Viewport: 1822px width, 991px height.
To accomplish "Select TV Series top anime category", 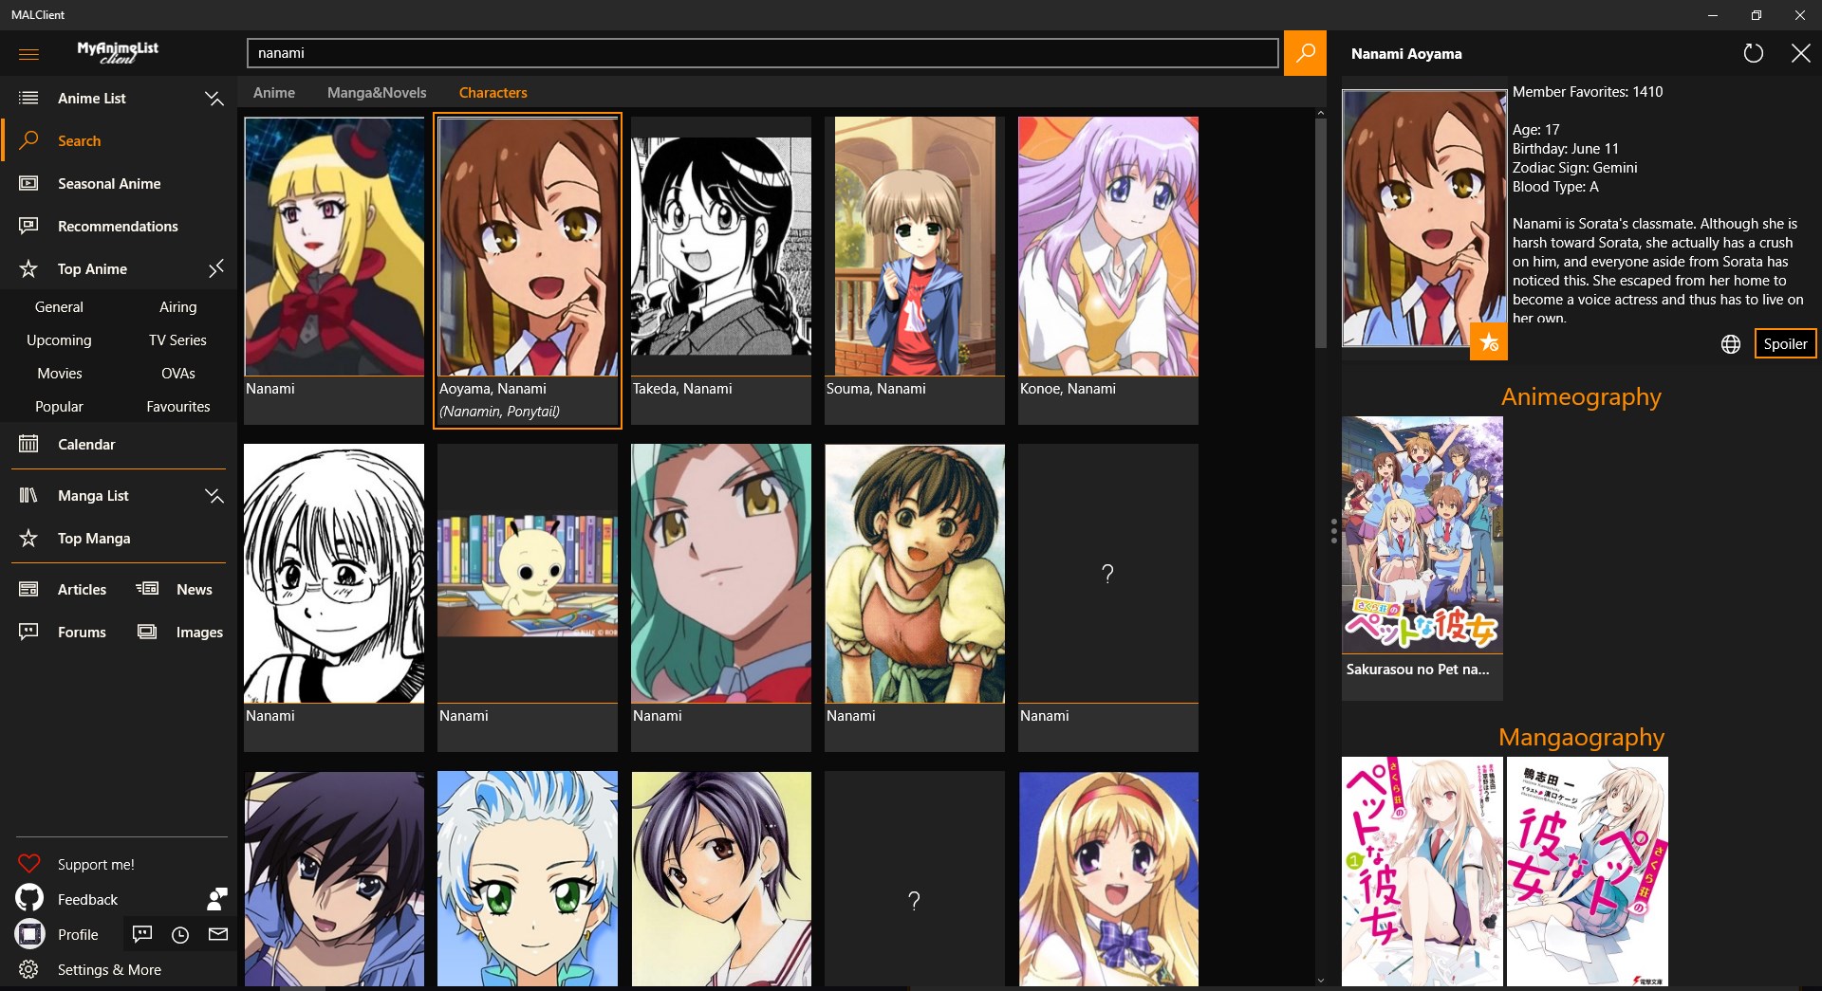I will click(x=178, y=340).
